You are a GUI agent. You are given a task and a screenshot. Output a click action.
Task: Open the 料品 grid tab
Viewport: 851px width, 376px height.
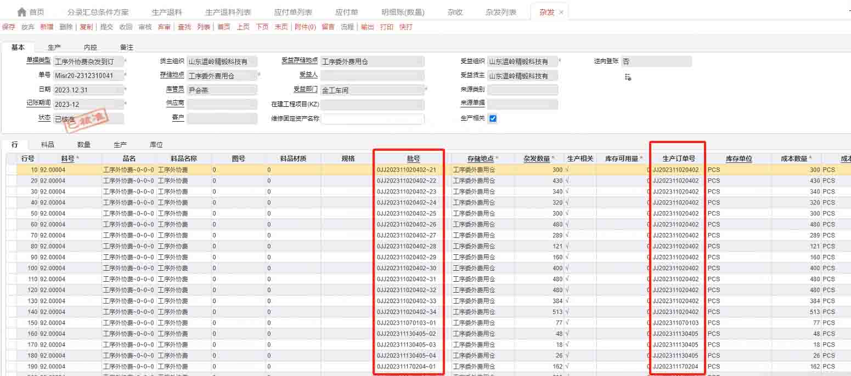coord(48,145)
